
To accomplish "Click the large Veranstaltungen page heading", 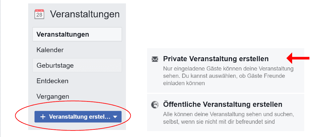I will [x=85, y=14].
